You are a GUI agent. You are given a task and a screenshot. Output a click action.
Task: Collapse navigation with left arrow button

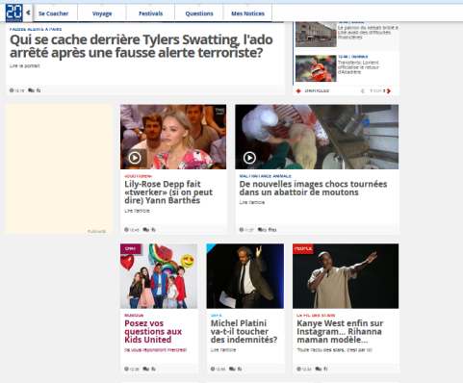(28, 13)
